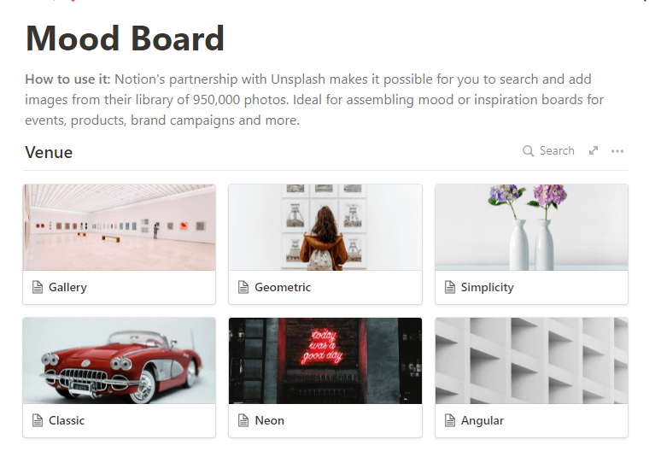This screenshot has width=667, height=451.
Task: Click the page icon next to Simplicity
Action: 449,287
